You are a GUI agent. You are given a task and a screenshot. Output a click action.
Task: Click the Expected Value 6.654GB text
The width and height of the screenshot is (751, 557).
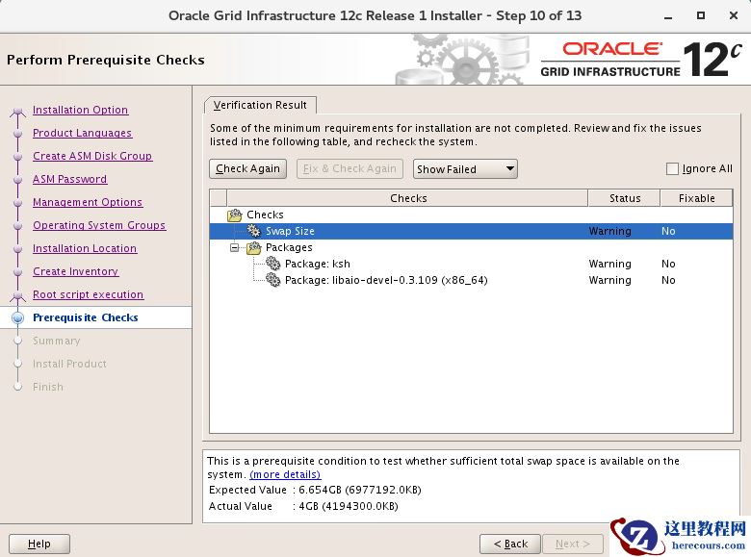point(360,490)
